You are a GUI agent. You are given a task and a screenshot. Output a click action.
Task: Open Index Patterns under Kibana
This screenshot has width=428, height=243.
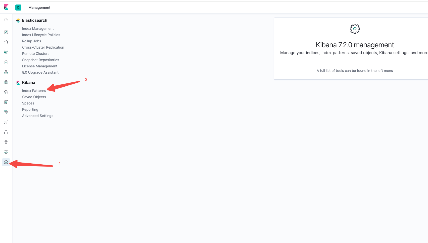coord(34,91)
